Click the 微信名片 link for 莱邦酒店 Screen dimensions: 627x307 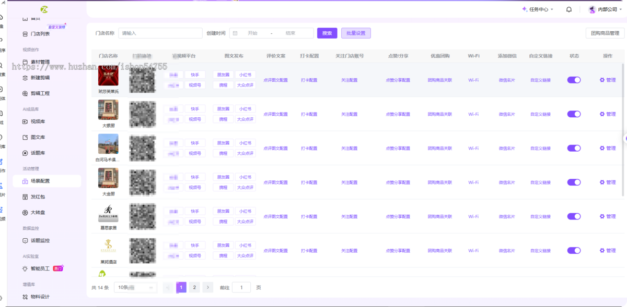tap(507, 251)
